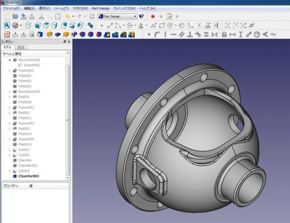
Task: Start macro recording red dot
Action: [153, 16]
